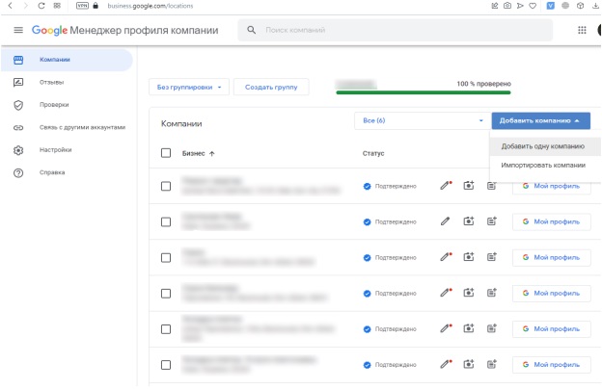This screenshot has height=389, width=602.
Task: Open the Все (6) filter dropdown
Action: point(421,120)
